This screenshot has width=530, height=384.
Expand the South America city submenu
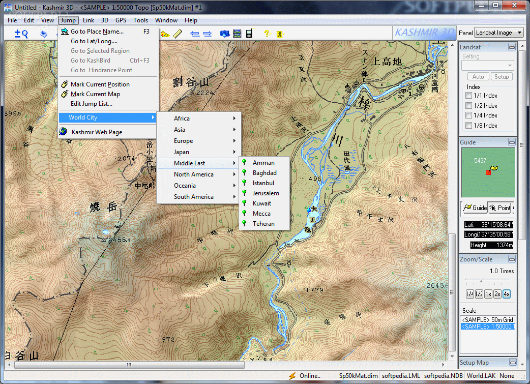tap(199, 196)
